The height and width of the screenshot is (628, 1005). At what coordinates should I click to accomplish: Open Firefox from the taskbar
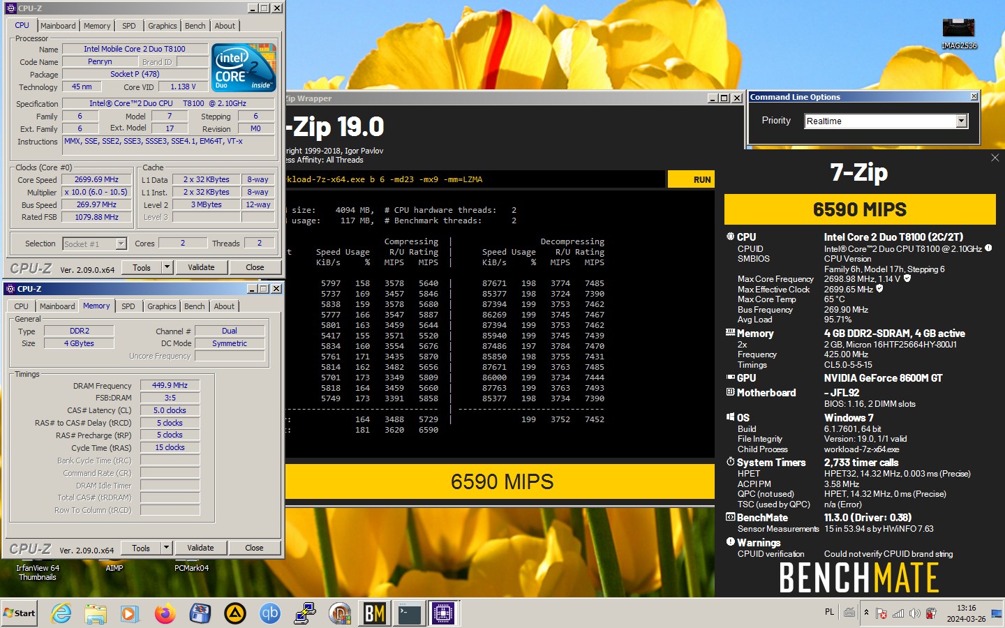(165, 613)
